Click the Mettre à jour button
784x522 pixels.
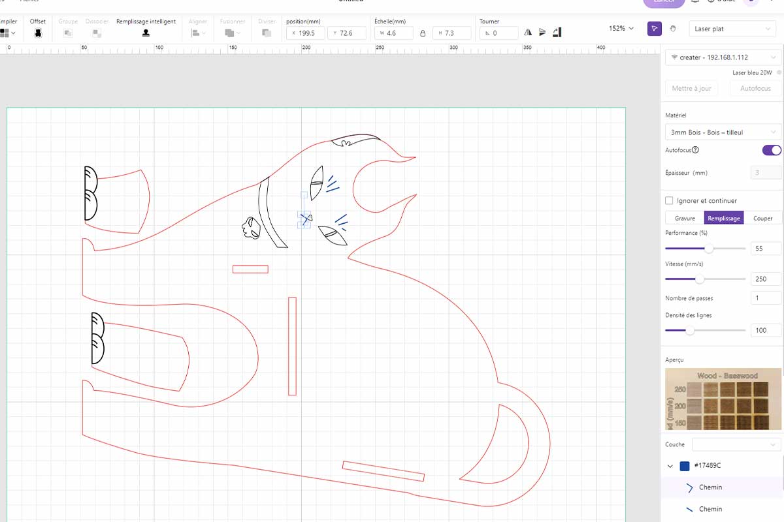[691, 88]
